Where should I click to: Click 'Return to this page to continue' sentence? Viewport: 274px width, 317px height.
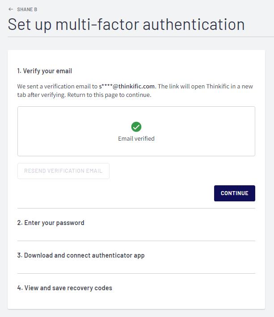(109, 95)
